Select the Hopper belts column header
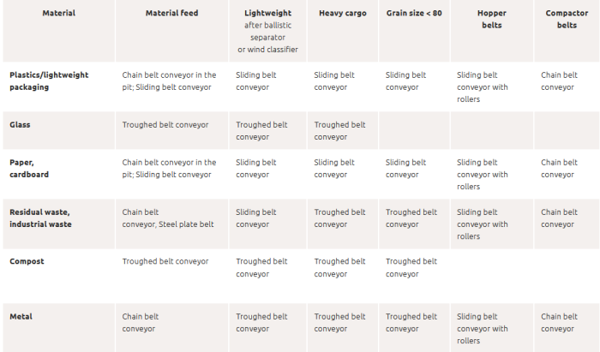 pos(491,20)
